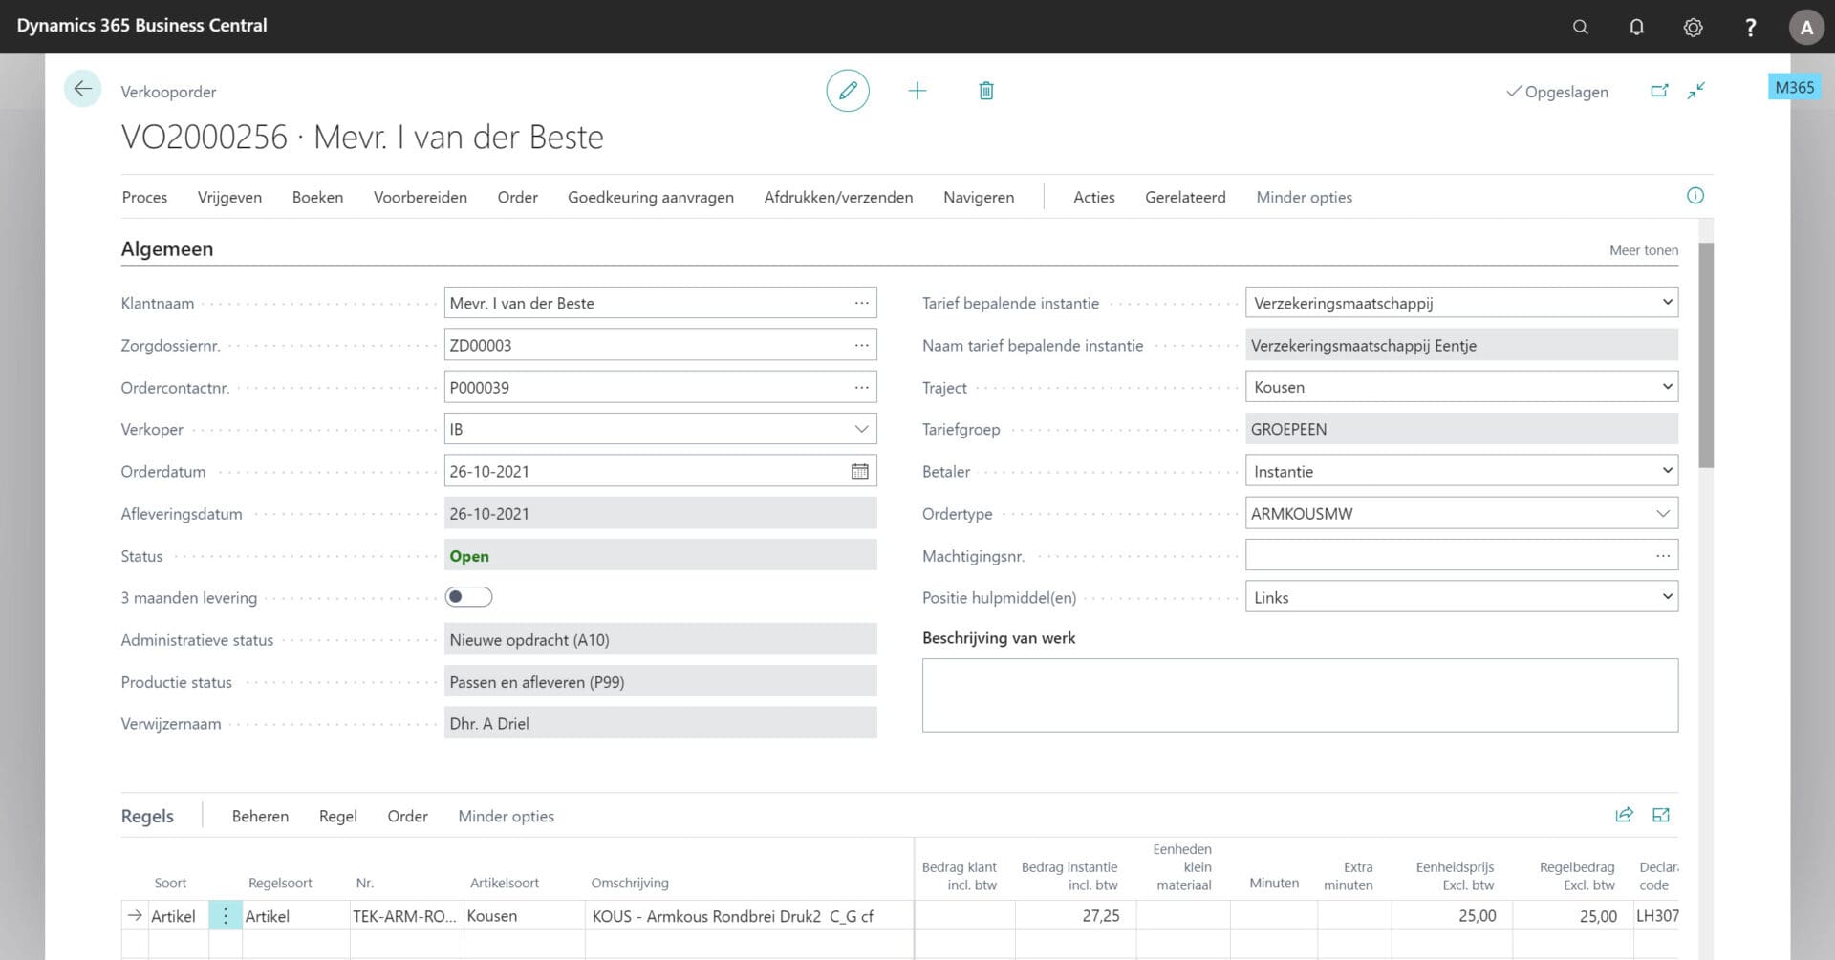Expand Regels section to full view icon
Image resolution: width=1835 pixels, height=960 pixels.
pos(1661,815)
